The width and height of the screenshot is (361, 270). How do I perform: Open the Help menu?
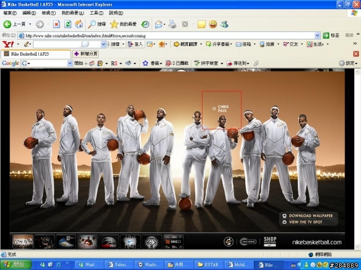click(116, 13)
